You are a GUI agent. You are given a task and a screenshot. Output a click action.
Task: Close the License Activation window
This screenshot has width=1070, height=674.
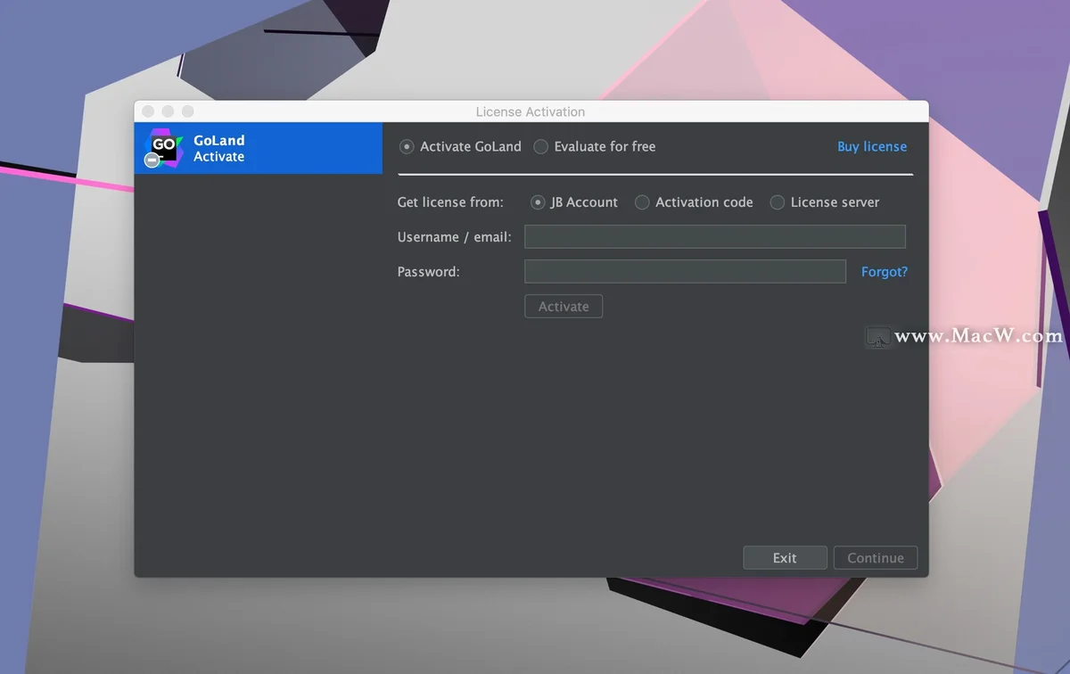(148, 111)
